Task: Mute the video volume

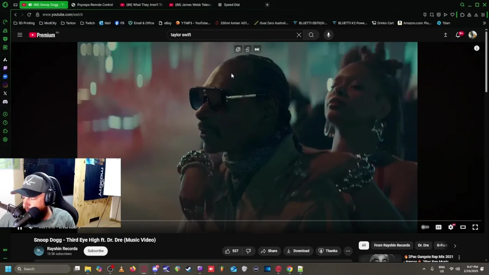Action: (31, 228)
